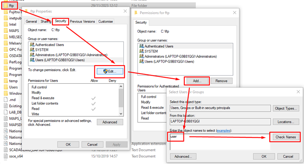Image resolution: width=304 pixels, height=164 pixels.
Task: Open the examples link
Action: [224, 131]
